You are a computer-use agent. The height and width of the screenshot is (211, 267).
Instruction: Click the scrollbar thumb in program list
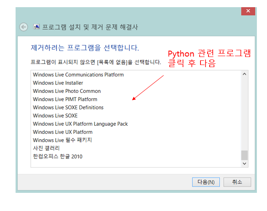pyautogui.click(x=245, y=155)
